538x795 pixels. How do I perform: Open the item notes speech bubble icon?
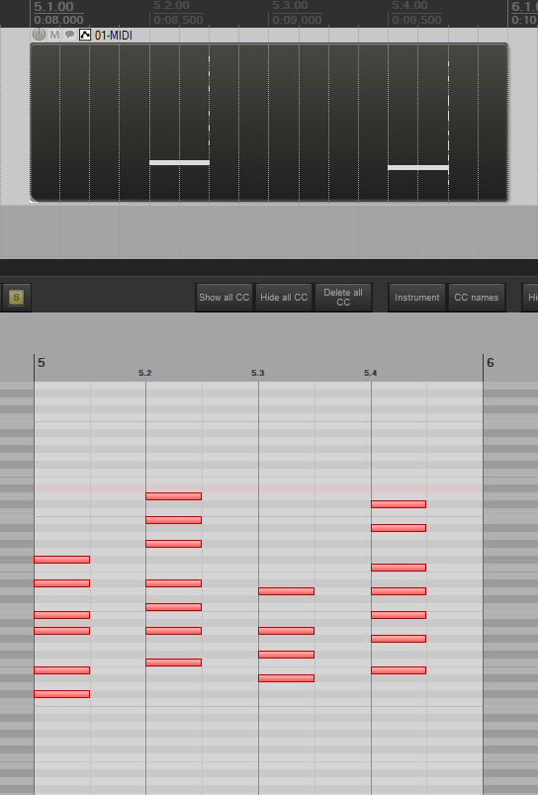click(69, 35)
